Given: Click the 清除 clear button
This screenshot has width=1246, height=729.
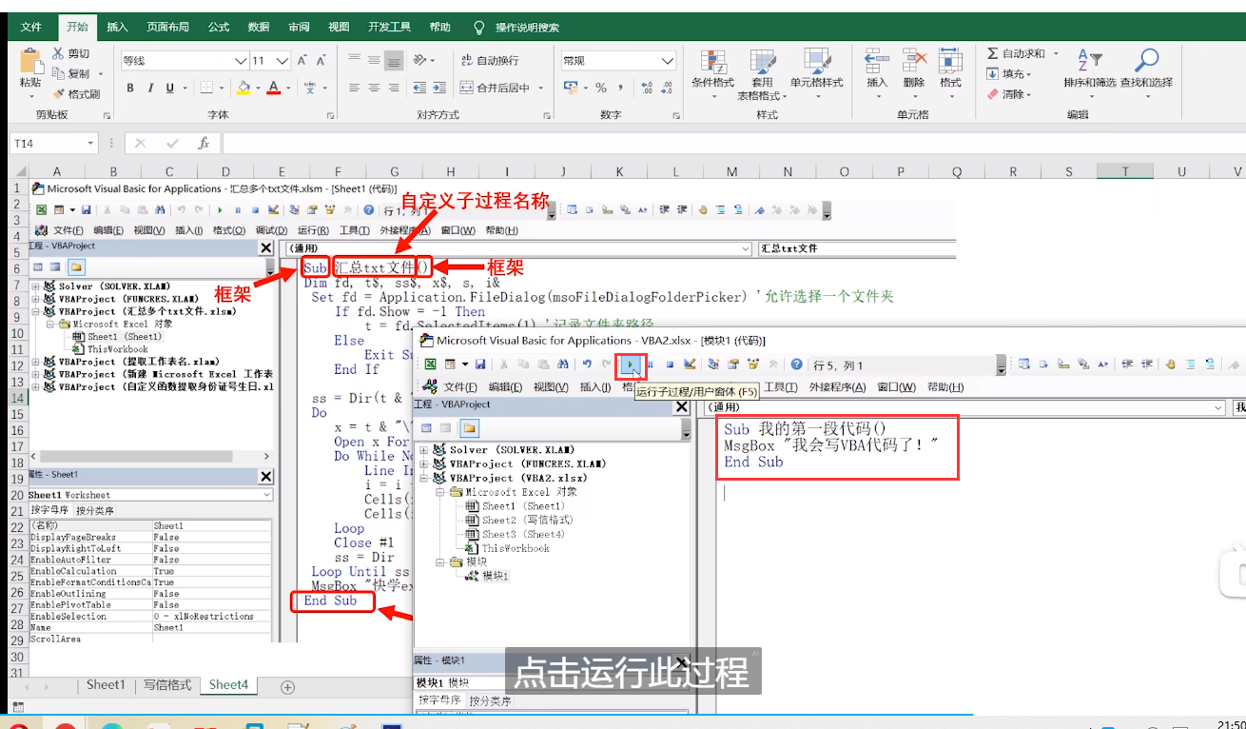Looking at the screenshot, I should (x=1010, y=94).
